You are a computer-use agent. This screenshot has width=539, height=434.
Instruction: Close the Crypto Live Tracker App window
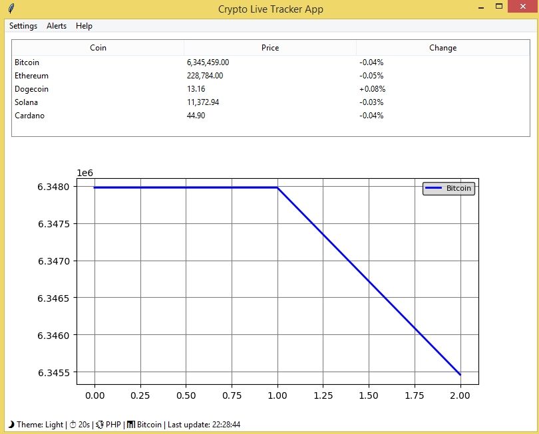click(523, 7)
